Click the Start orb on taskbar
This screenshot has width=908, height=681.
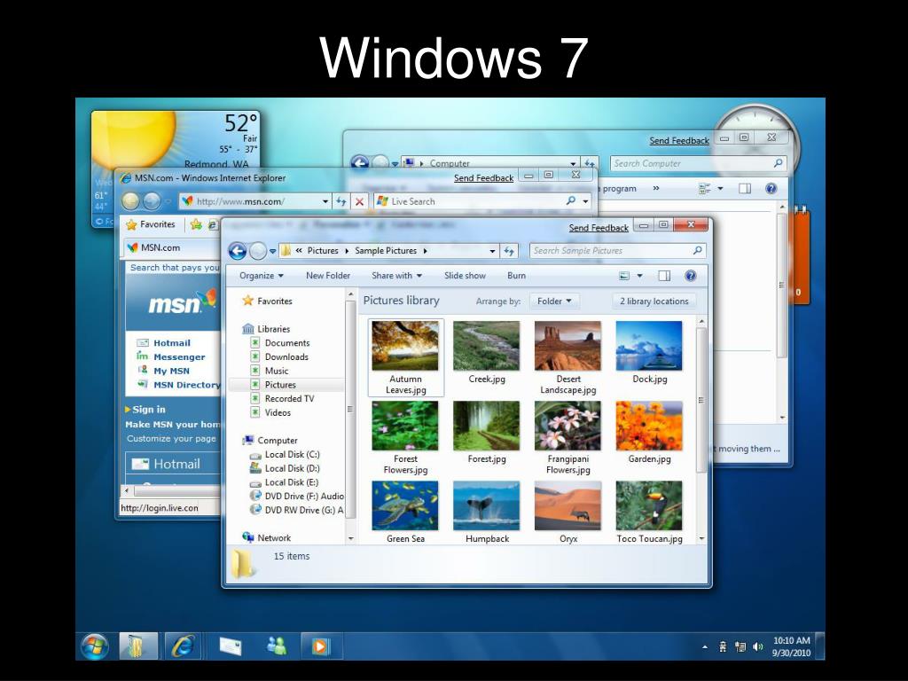pyautogui.click(x=94, y=646)
